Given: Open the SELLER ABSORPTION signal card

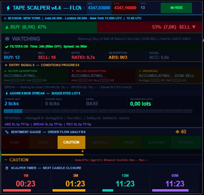Looking at the screenshot, I should 102,76.
